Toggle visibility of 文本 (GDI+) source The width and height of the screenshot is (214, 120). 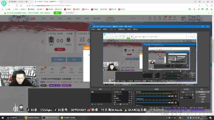point(129,101)
